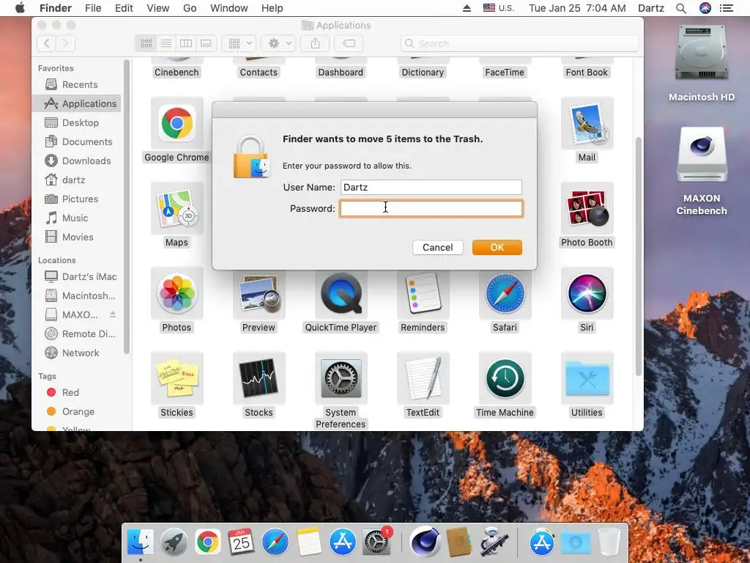
Task: Select the Siri application icon
Action: pyautogui.click(x=587, y=293)
